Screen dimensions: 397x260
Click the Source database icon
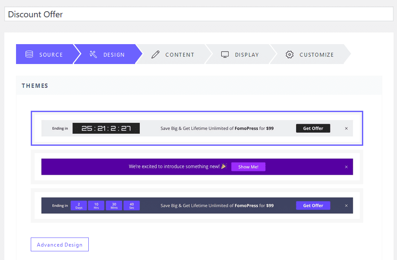29,54
